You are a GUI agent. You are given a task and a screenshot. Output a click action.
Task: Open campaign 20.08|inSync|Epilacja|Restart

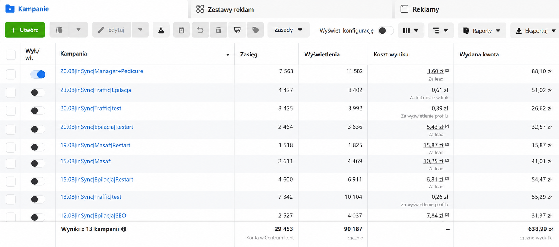tap(96, 127)
